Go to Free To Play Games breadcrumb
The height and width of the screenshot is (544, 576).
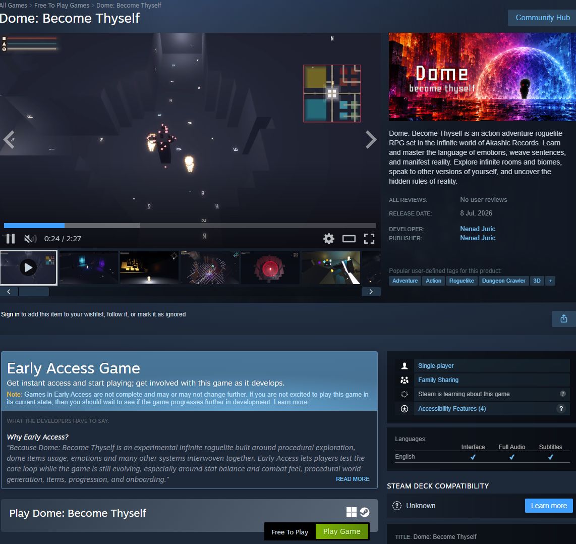(62, 6)
